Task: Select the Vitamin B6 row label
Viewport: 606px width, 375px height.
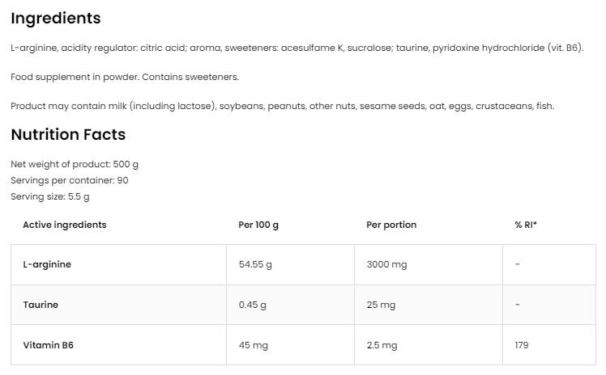Action: (x=49, y=345)
